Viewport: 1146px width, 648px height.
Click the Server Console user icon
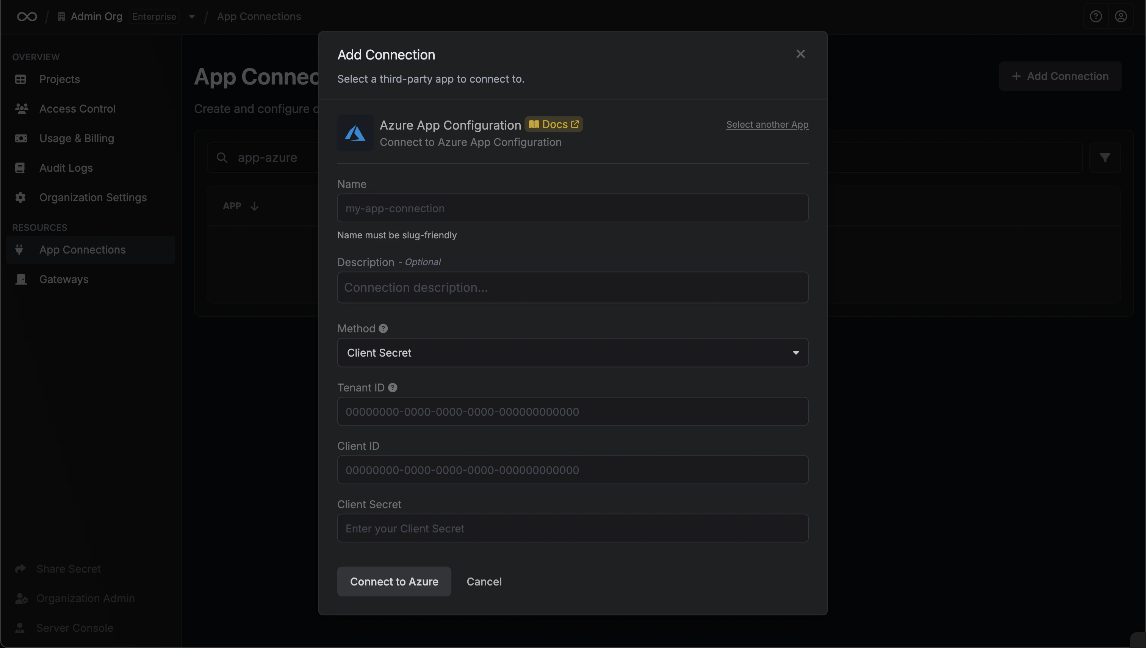(x=20, y=628)
